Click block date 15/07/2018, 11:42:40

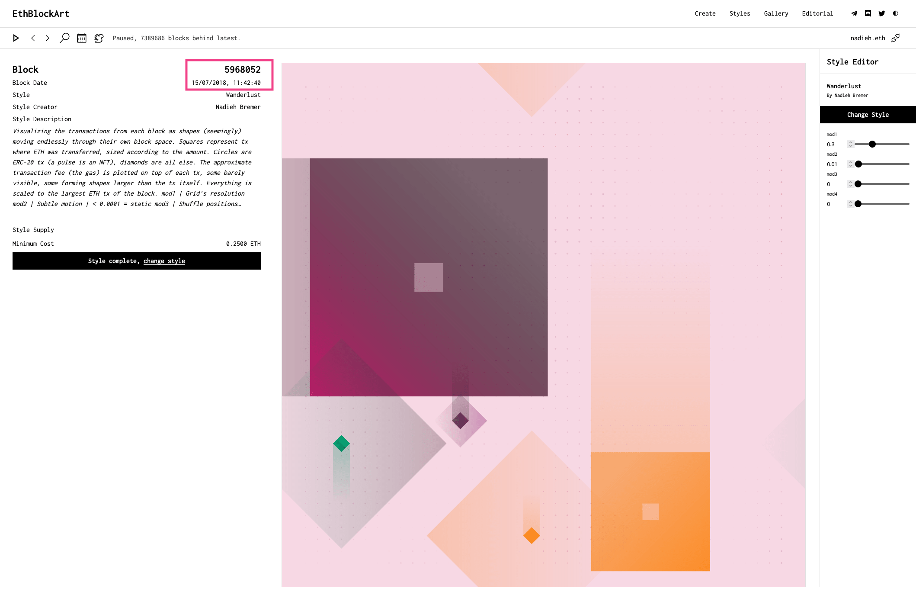point(226,83)
